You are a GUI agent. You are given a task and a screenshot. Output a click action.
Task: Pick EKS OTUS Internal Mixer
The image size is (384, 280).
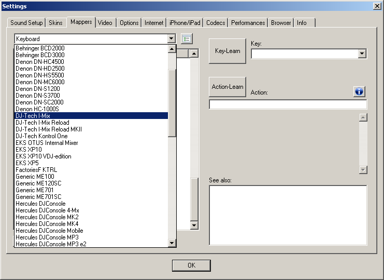click(91, 142)
